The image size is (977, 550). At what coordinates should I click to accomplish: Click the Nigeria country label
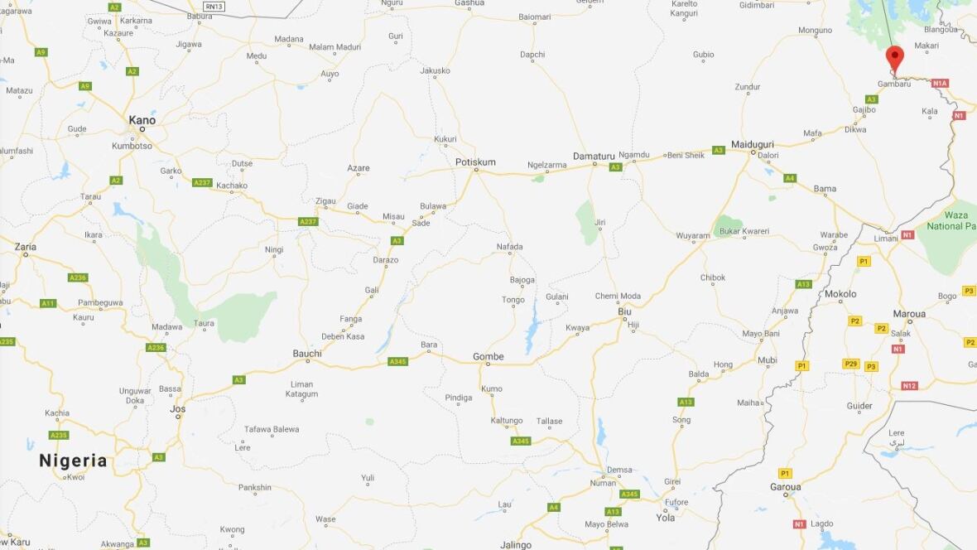click(x=73, y=461)
